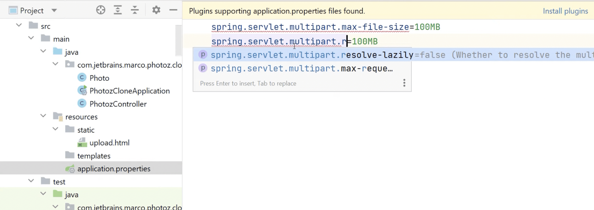Open the Project view dropdown

click(x=54, y=11)
